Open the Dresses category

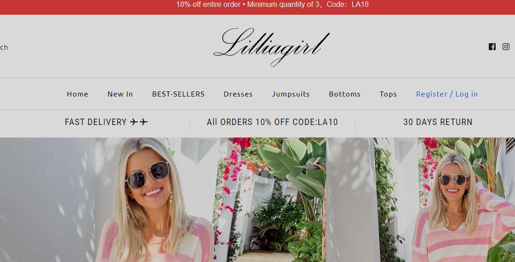[x=238, y=94]
